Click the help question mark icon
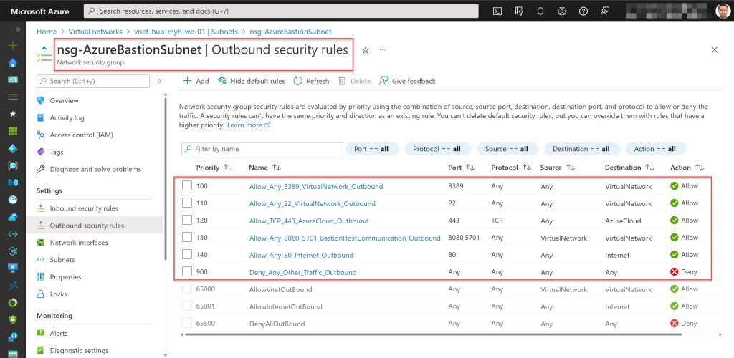This screenshot has height=358, width=734. pyautogui.click(x=583, y=11)
